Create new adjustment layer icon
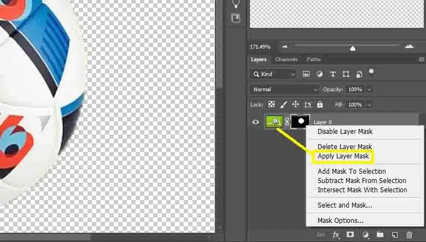The image size is (426, 242). coord(365,235)
